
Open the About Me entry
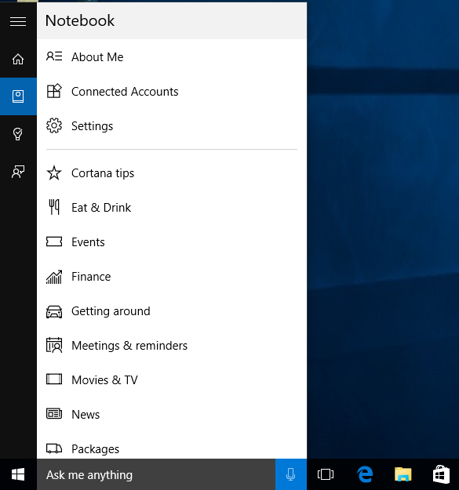click(x=172, y=57)
